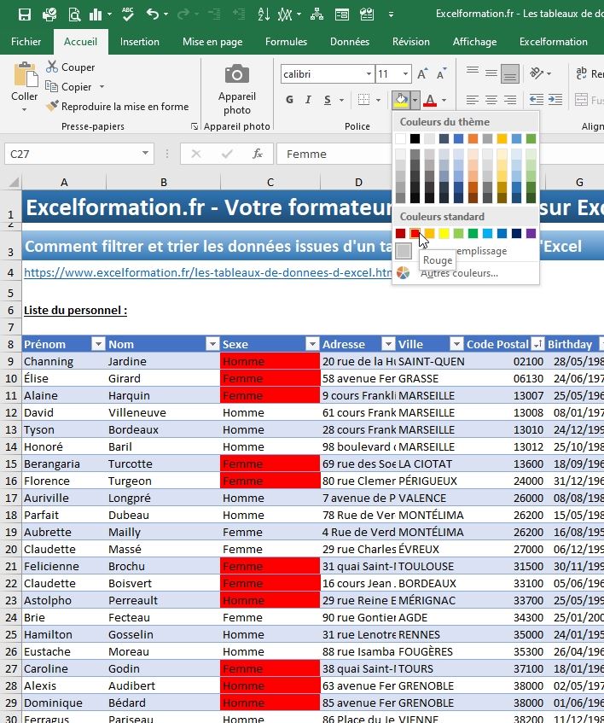Open the Presse-papiers dialog launcher
Image resolution: width=604 pixels, height=723 pixels.
(x=195, y=126)
